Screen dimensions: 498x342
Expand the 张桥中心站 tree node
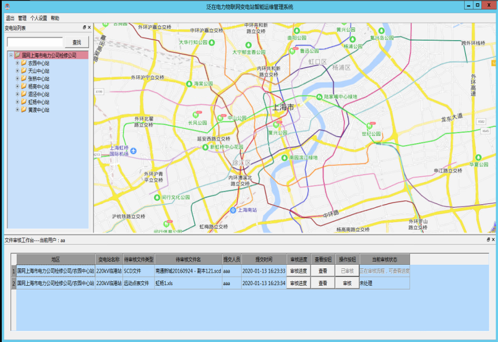click(x=17, y=79)
